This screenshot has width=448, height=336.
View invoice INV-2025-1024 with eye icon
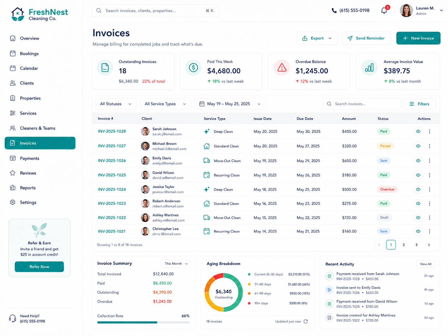tap(418, 189)
